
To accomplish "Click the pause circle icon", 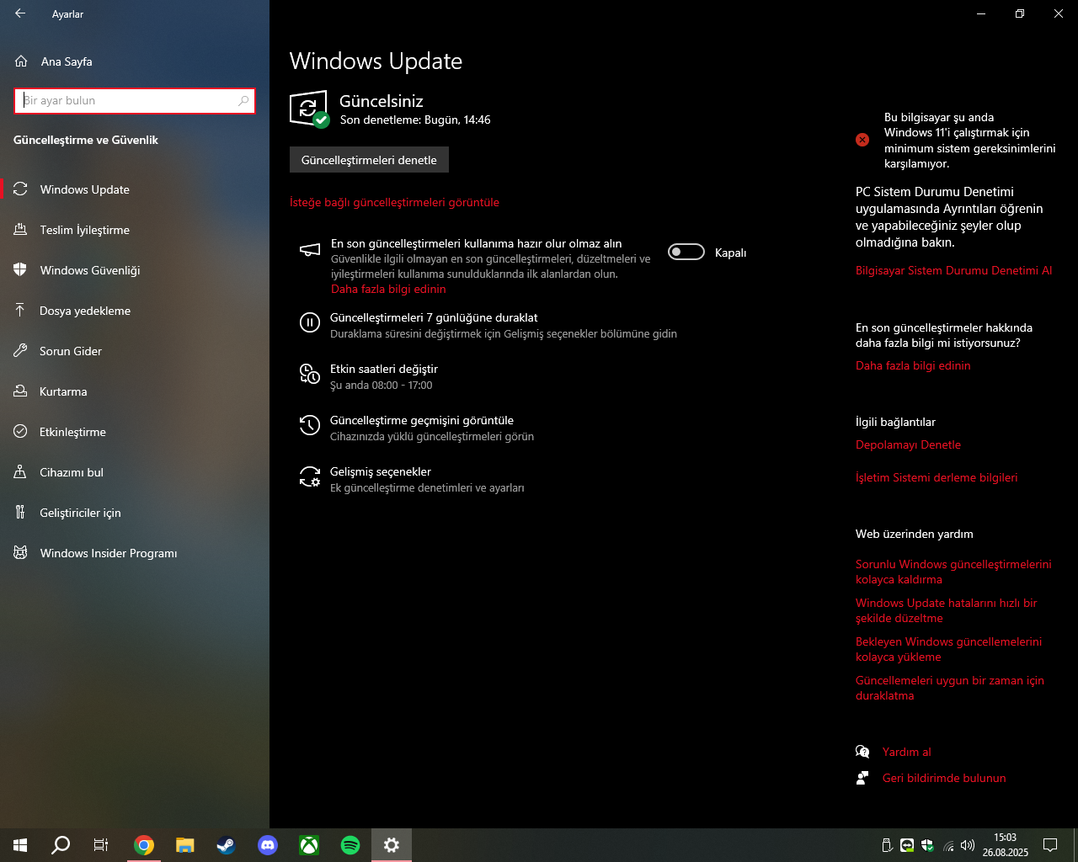I will click(310, 322).
